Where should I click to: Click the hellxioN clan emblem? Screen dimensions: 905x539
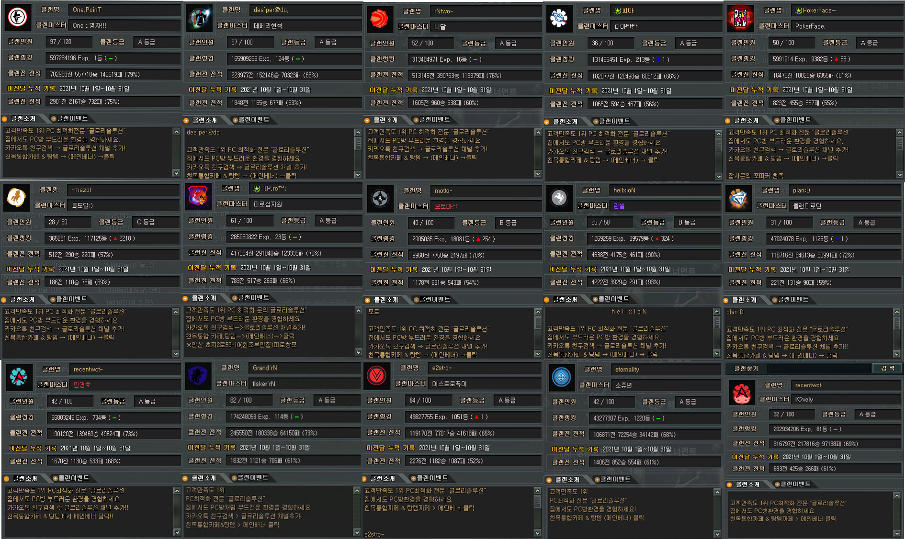pos(559,198)
